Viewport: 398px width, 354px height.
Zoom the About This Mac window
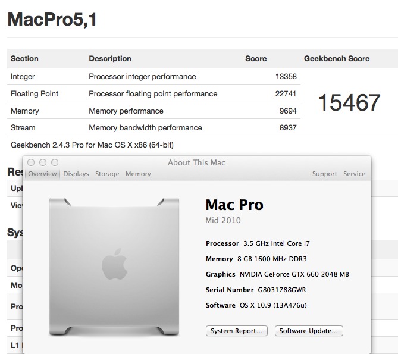55,162
